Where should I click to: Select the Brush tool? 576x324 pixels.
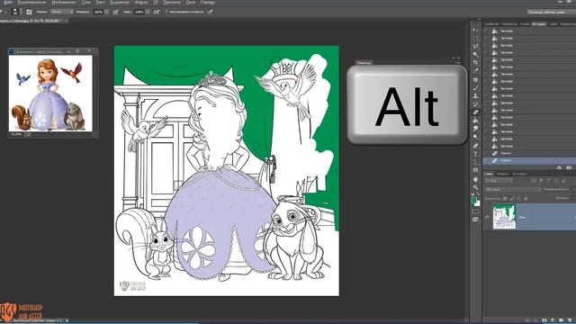click(x=475, y=88)
